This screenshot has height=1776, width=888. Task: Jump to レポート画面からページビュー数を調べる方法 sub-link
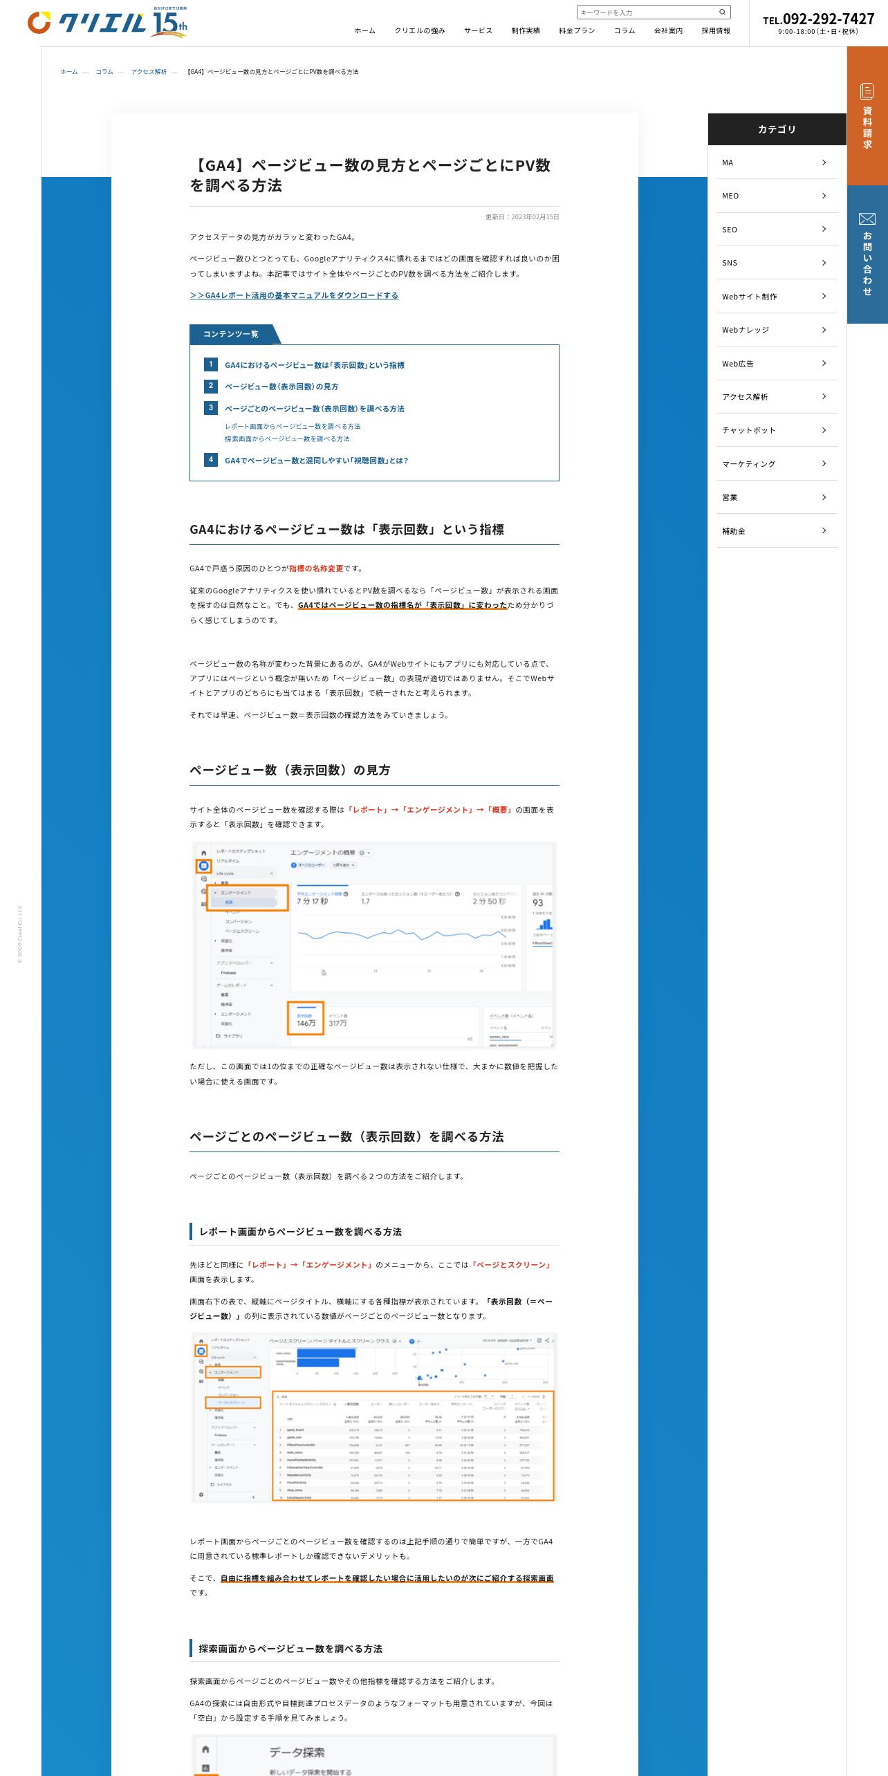293,426
